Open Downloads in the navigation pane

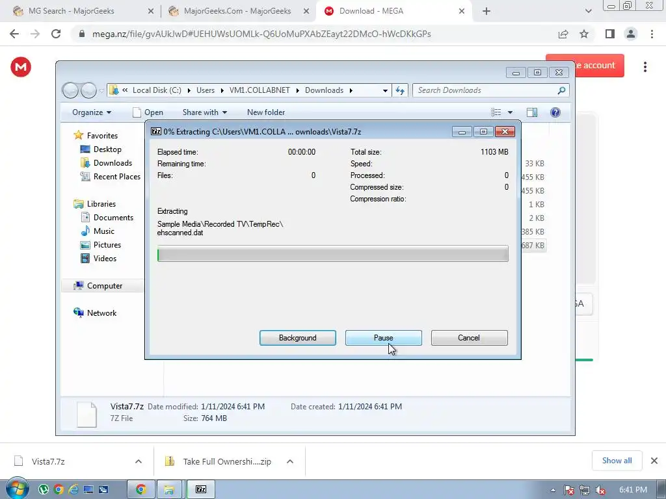click(113, 163)
